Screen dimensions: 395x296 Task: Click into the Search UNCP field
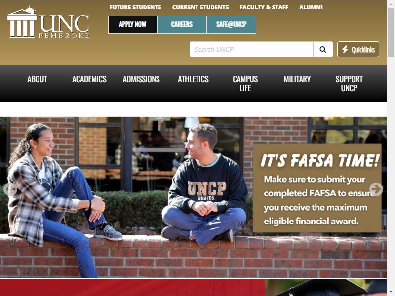[x=251, y=49]
